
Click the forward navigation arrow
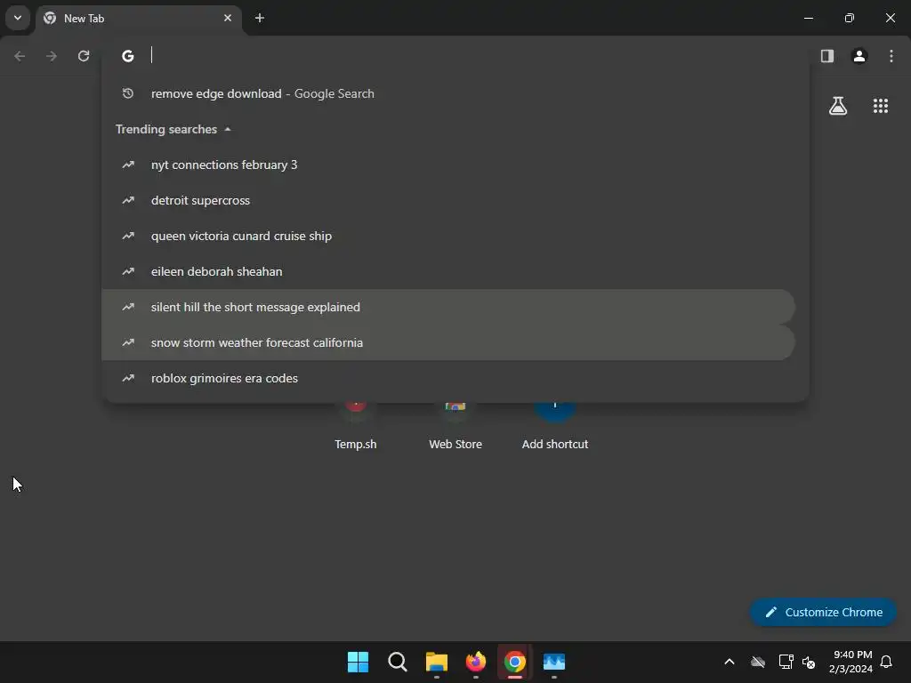pyautogui.click(x=52, y=56)
